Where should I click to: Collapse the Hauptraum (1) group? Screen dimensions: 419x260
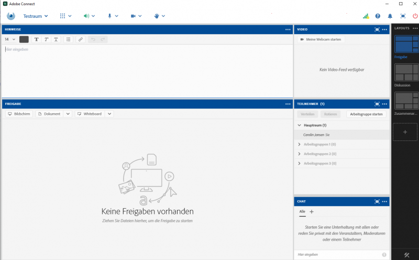point(299,125)
